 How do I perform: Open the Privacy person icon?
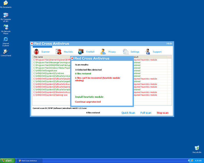click(x=103, y=52)
